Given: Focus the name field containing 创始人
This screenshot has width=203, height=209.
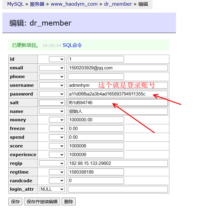Looking at the screenshot, I should click(118, 111).
